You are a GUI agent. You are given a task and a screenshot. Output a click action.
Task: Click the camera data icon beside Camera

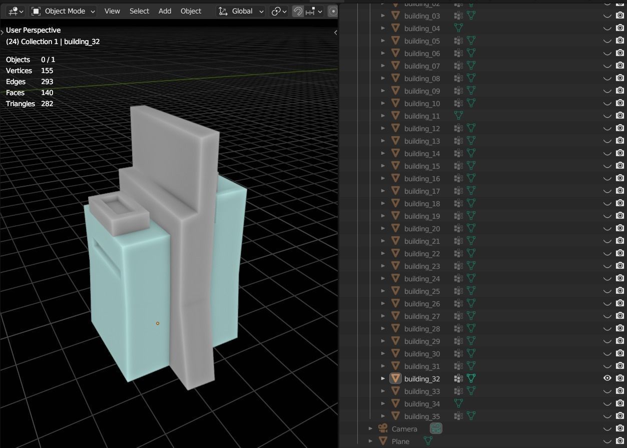436,428
